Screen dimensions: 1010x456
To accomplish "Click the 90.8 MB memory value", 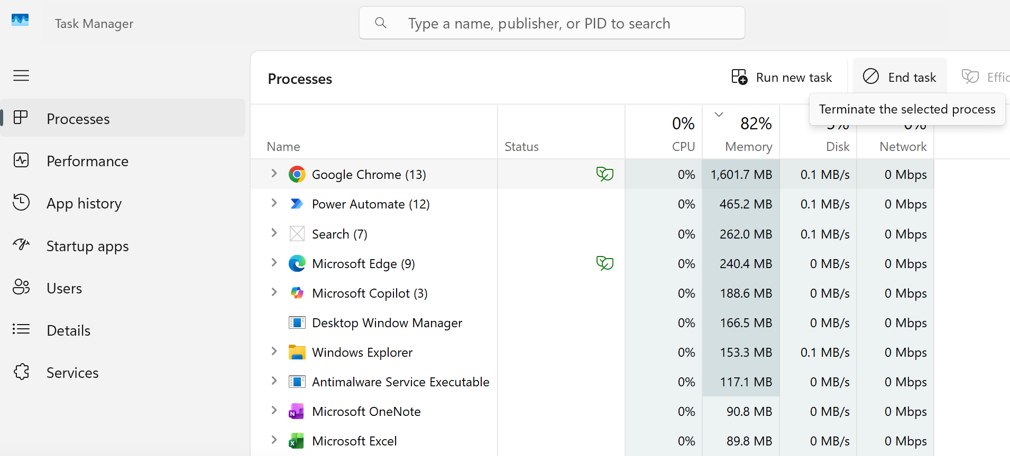I will [749, 411].
